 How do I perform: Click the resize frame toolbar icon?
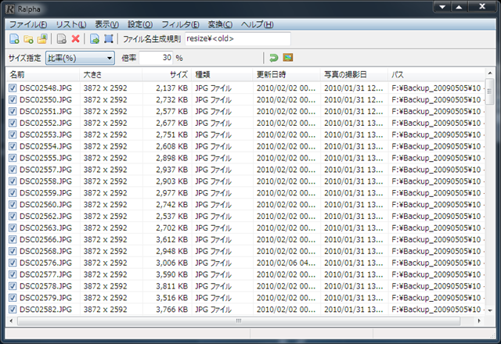tap(109, 39)
